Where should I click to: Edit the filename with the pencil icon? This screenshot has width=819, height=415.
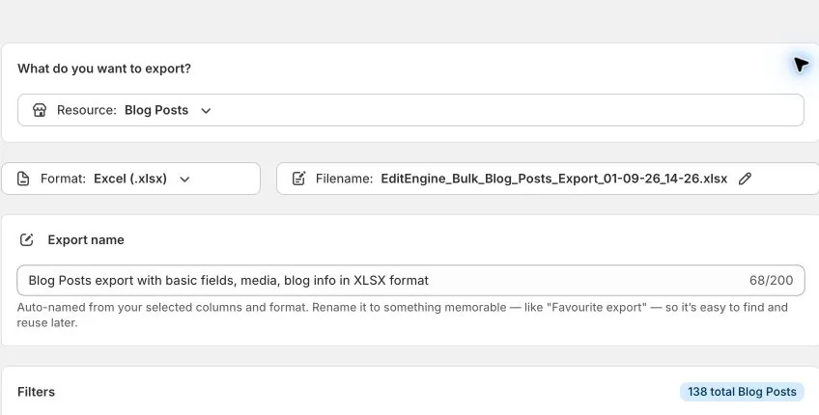pyautogui.click(x=745, y=179)
